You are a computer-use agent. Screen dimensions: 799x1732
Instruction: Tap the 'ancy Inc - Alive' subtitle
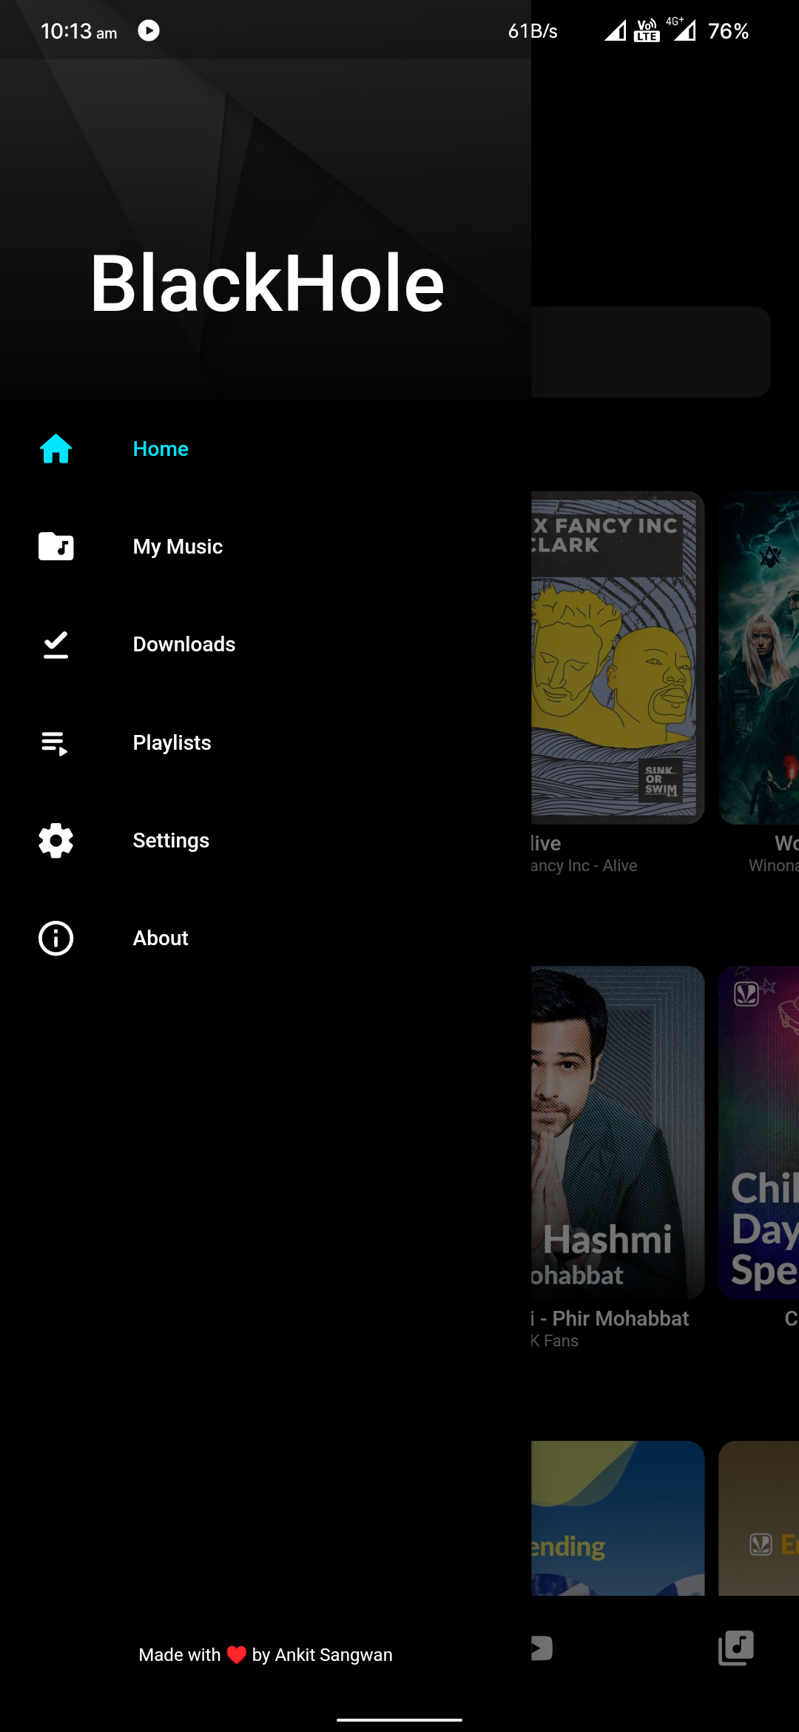tap(584, 865)
